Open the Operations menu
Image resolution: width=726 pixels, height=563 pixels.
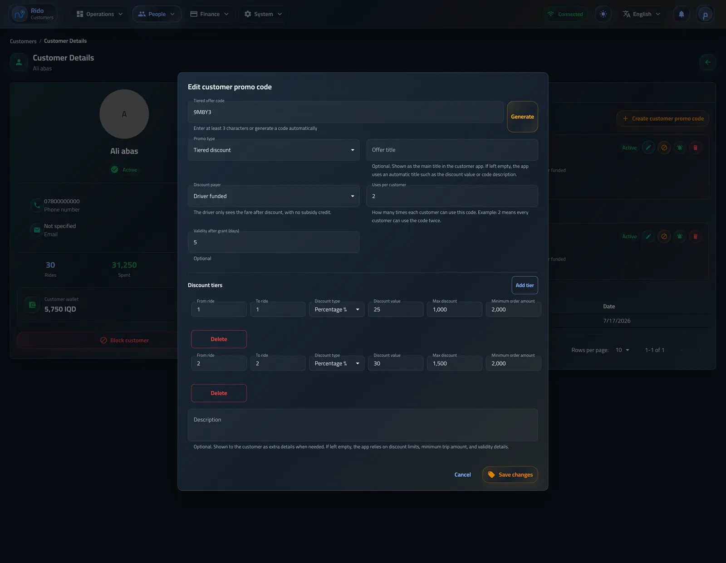100,14
